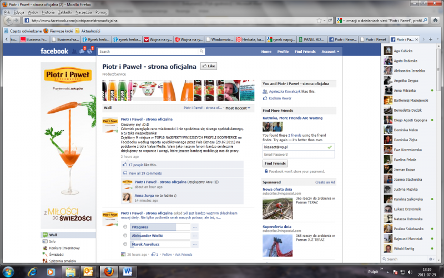Expand the Account dropdown menu
Screen dimensions: 444x278
click(330, 52)
